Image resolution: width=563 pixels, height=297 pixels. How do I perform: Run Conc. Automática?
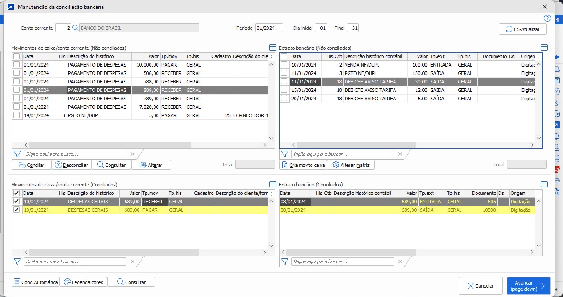[35, 282]
